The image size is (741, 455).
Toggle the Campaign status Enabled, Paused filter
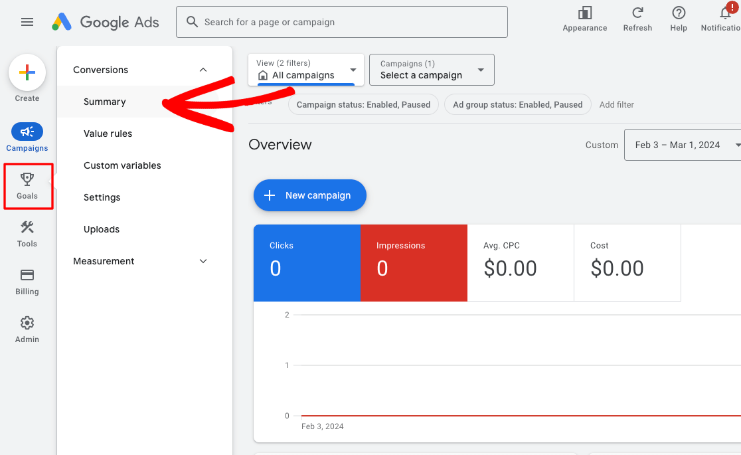point(363,104)
